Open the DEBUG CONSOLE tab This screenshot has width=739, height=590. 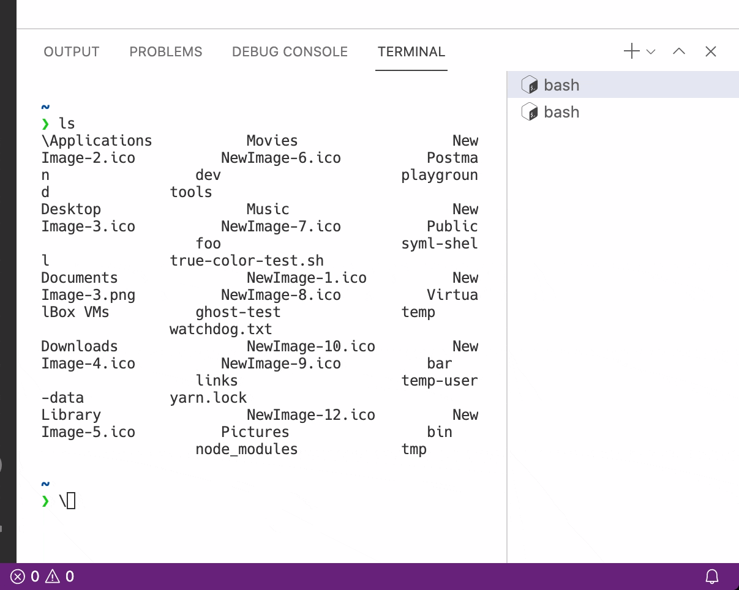pos(290,51)
